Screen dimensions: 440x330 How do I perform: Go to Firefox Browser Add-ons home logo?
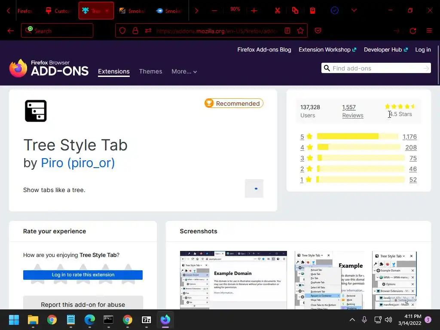49,68
